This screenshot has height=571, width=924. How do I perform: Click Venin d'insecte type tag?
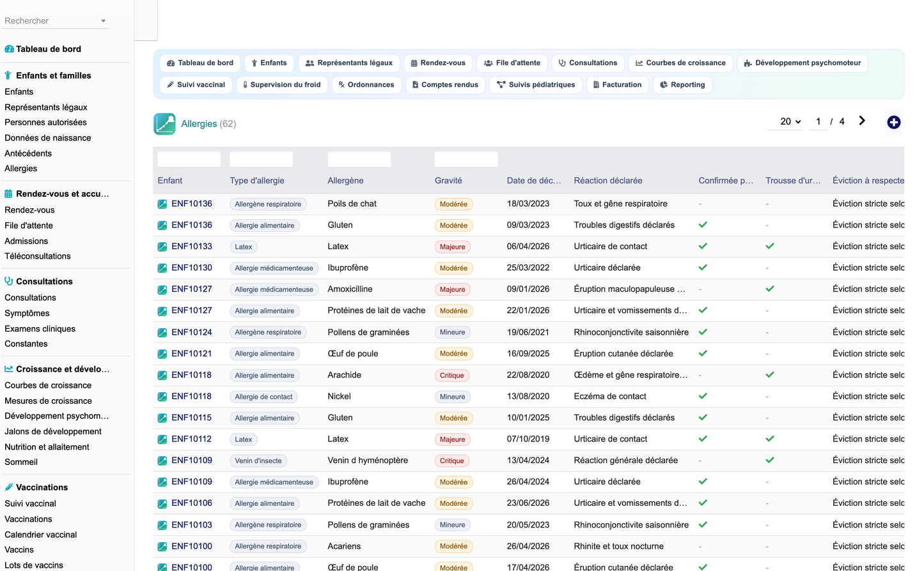click(x=258, y=461)
